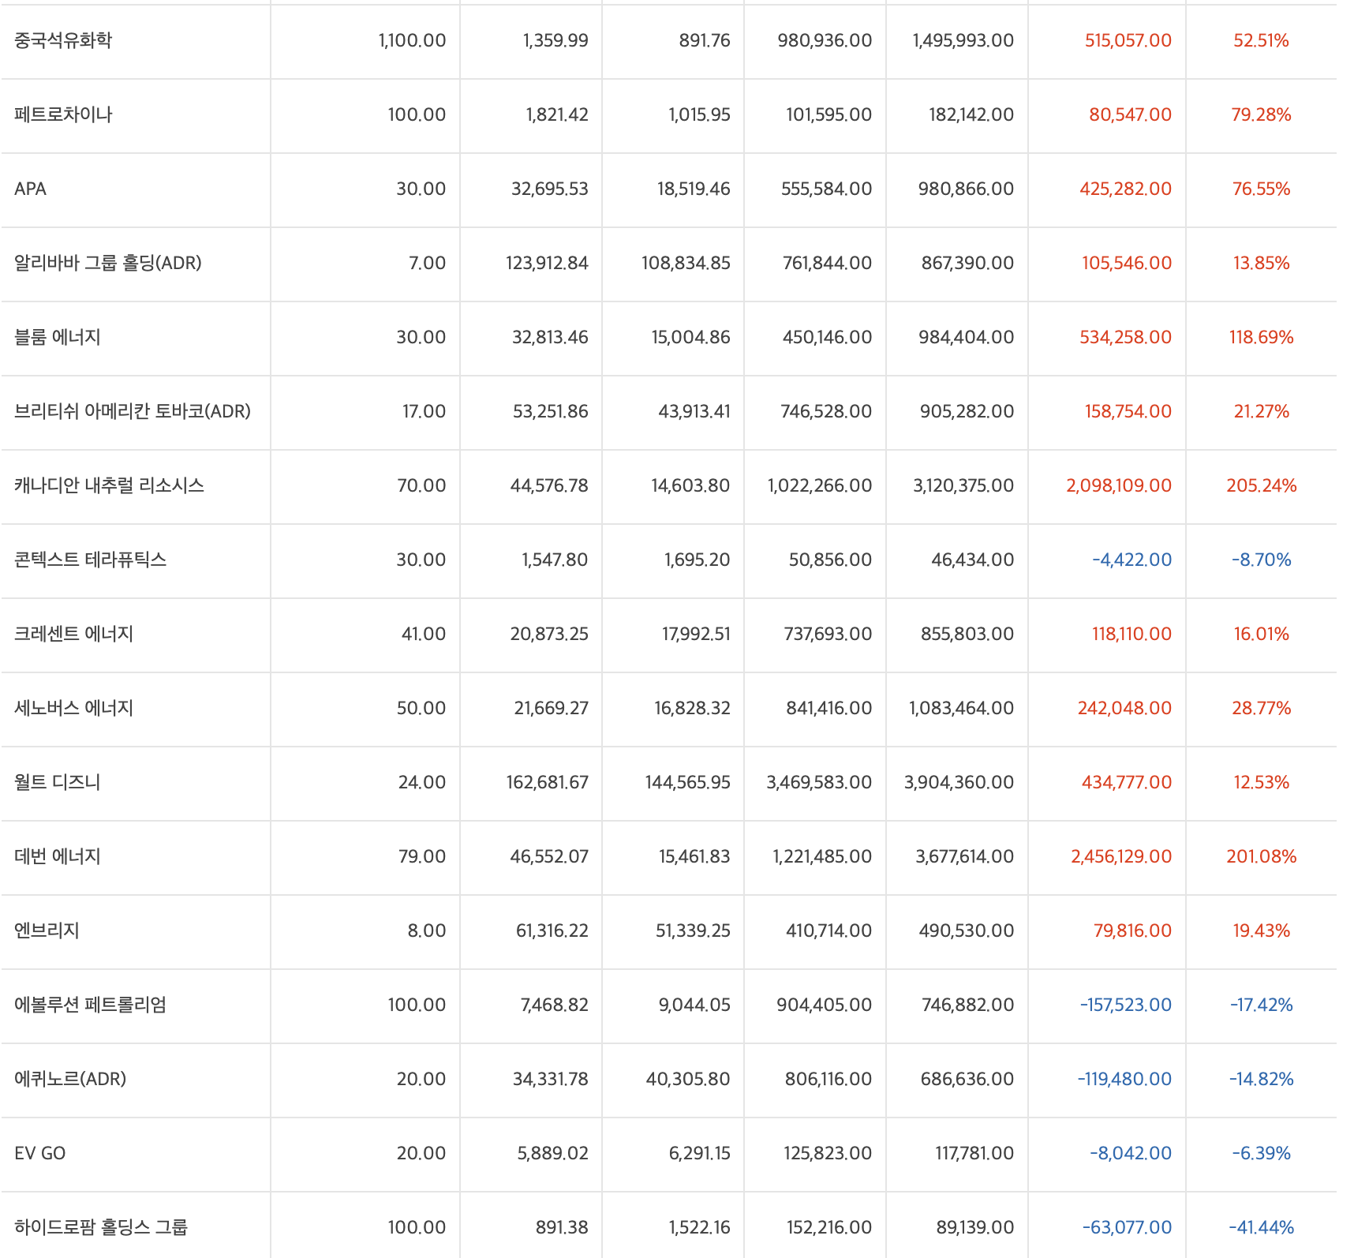Select the -8.70% return cell
Viewport: 1354px width, 1258px height.
coord(1261,560)
